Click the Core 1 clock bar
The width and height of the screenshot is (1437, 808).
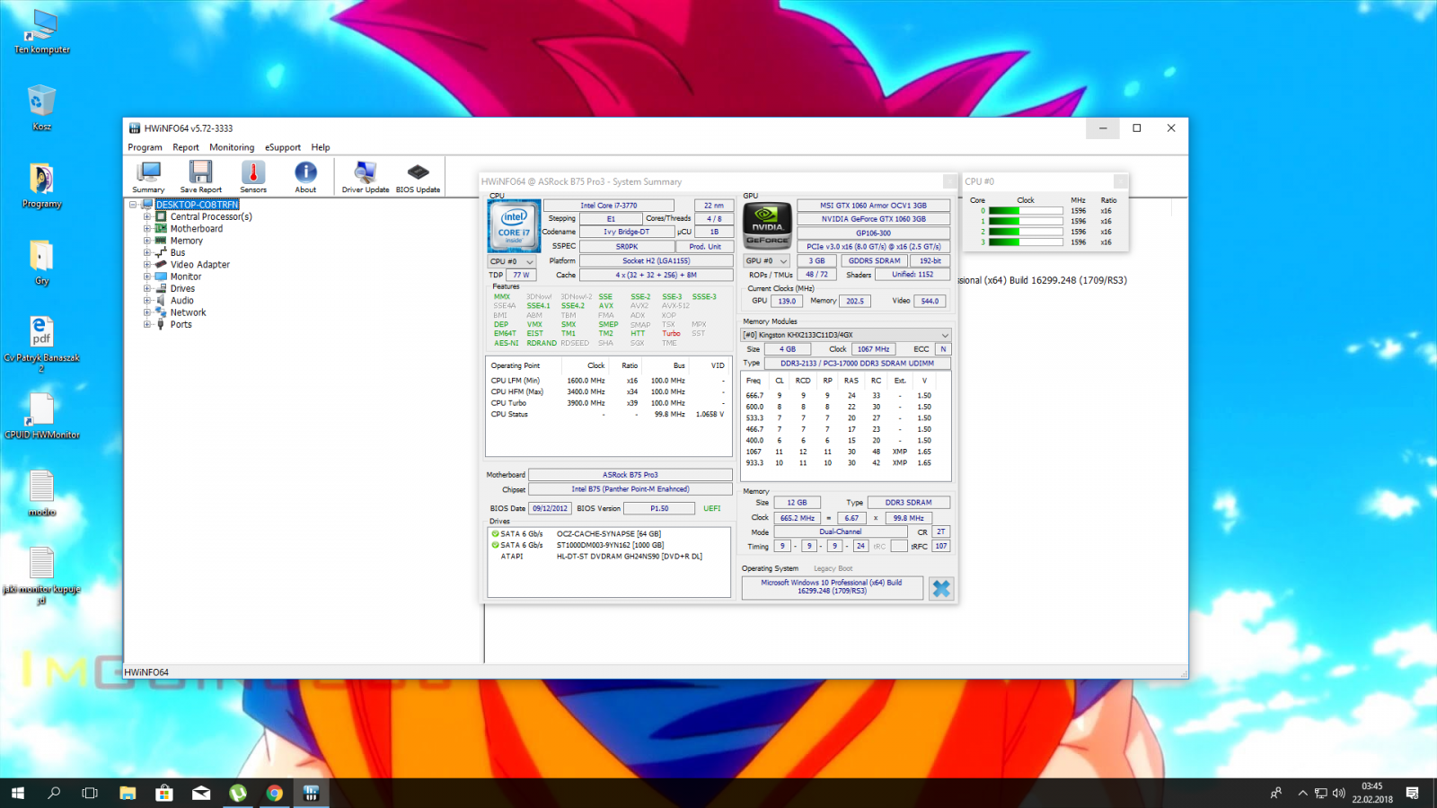pos(1026,221)
